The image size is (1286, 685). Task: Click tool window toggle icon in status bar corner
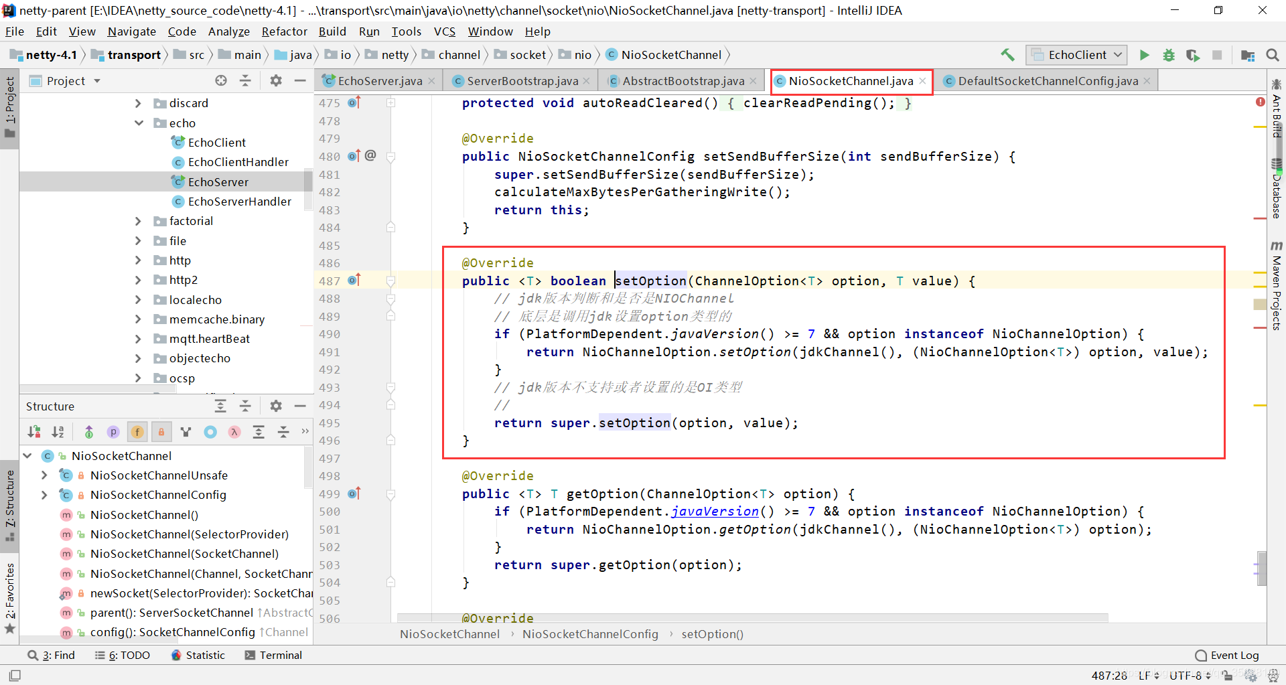point(15,675)
